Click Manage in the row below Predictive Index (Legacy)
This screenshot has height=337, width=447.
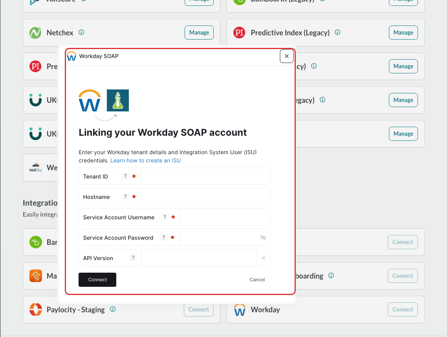point(403,66)
